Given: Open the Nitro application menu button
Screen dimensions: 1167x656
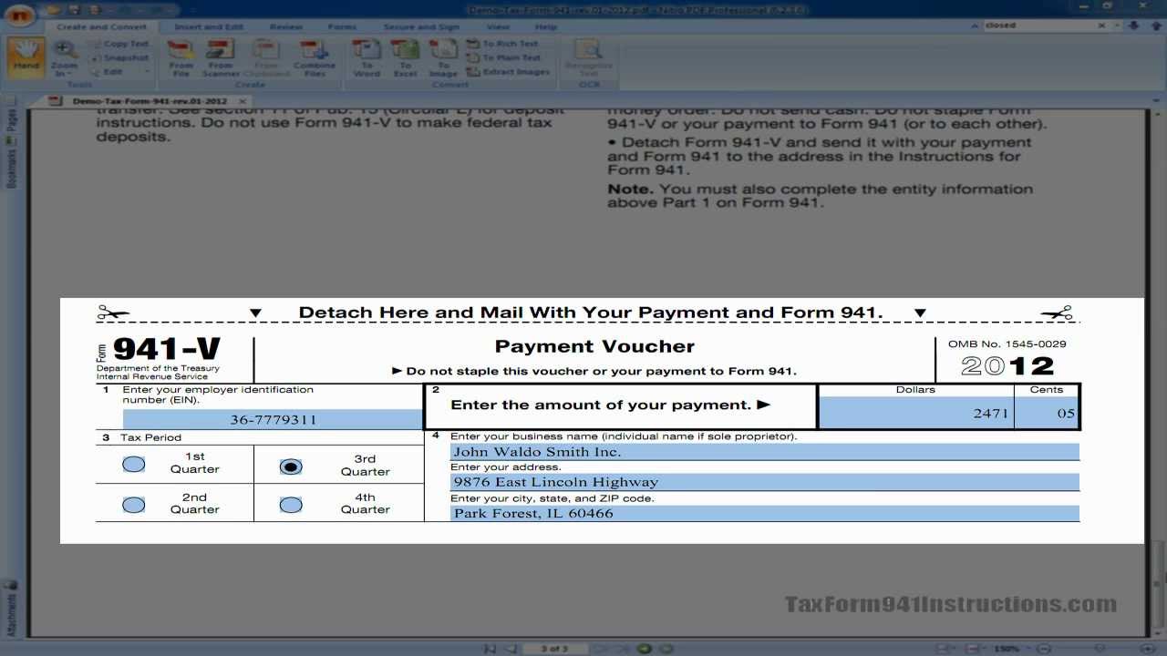Looking at the screenshot, I should point(19,14).
